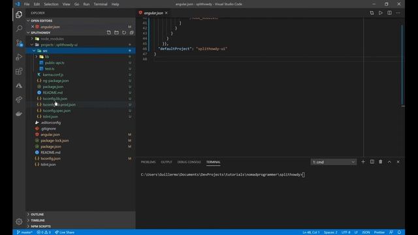Image resolution: width=418 pixels, height=235 pixels.
Task: Open tsconfig.lib.json file
Action: point(55,99)
